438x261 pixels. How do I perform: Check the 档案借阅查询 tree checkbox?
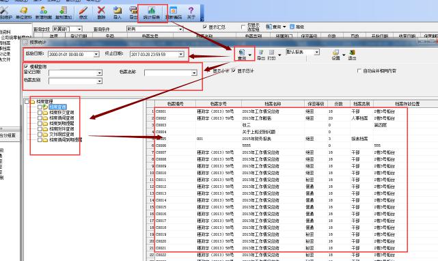[40, 118]
